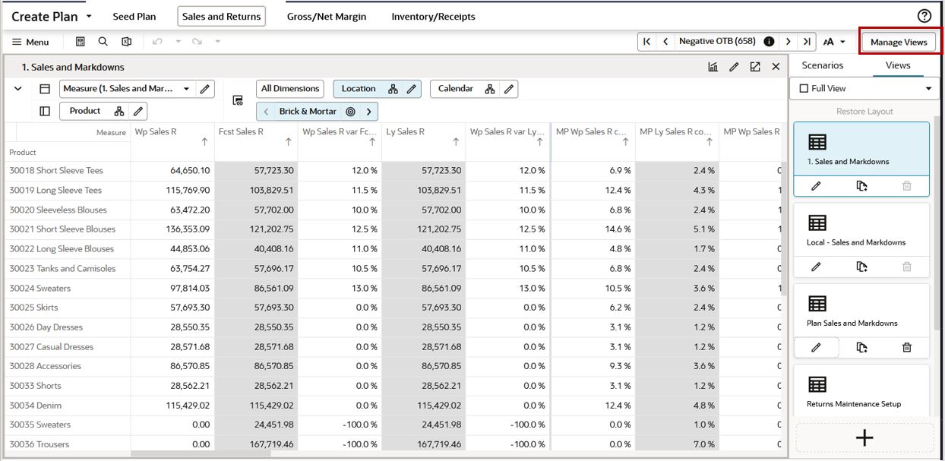Click the calculate icon in the toolbar
Image resolution: width=945 pixels, height=461 pixels.
pyautogui.click(x=80, y=42)
